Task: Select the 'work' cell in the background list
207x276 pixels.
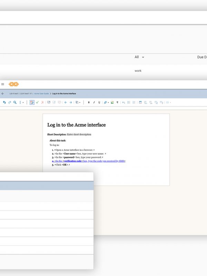Action: point(138,71)
